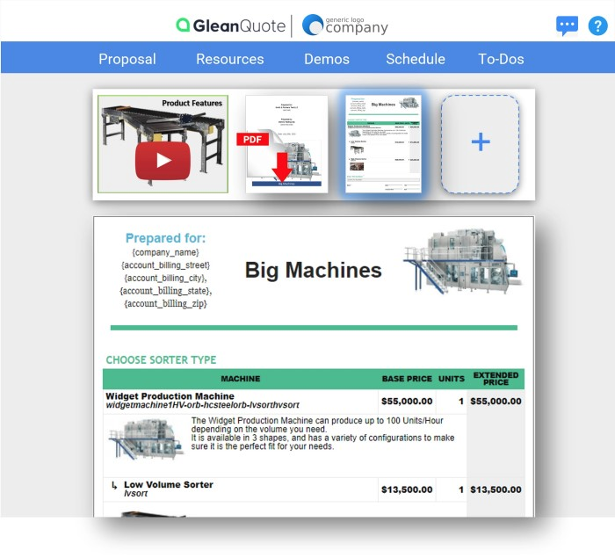Click the Low Volume Sorter sub-item arrow
Image resolution: width=615 pixels, height=558 pixels.
point(113,485)
